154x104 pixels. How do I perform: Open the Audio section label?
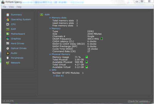[14, 53]
